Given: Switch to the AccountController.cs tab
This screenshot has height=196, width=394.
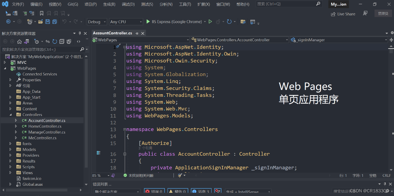Looking at the screenshot, I should (x=113, y=33).
